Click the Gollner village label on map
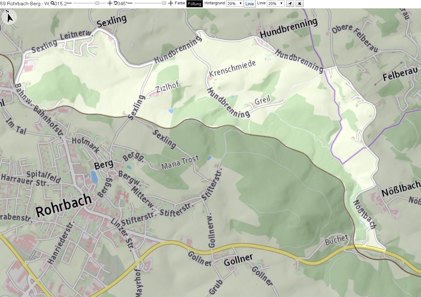This screenshot has width=421, height=297. click(238, 260)
